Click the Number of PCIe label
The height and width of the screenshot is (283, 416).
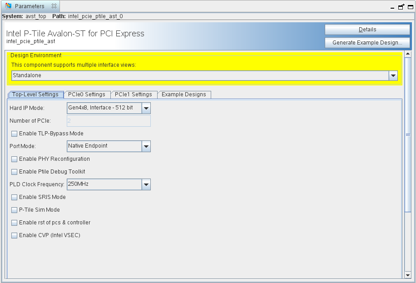pos(30,121)
